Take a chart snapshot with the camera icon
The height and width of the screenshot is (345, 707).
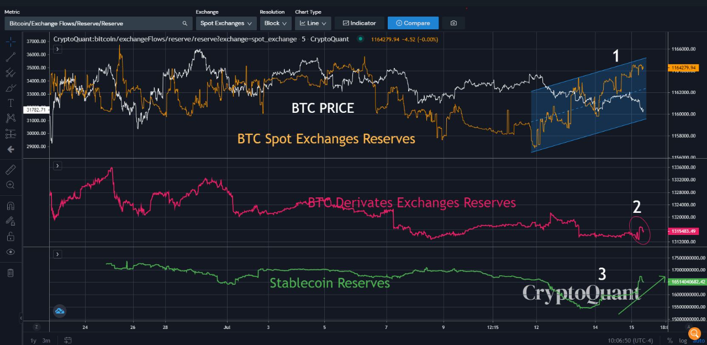pyautogui.click(x=453, y=23)
